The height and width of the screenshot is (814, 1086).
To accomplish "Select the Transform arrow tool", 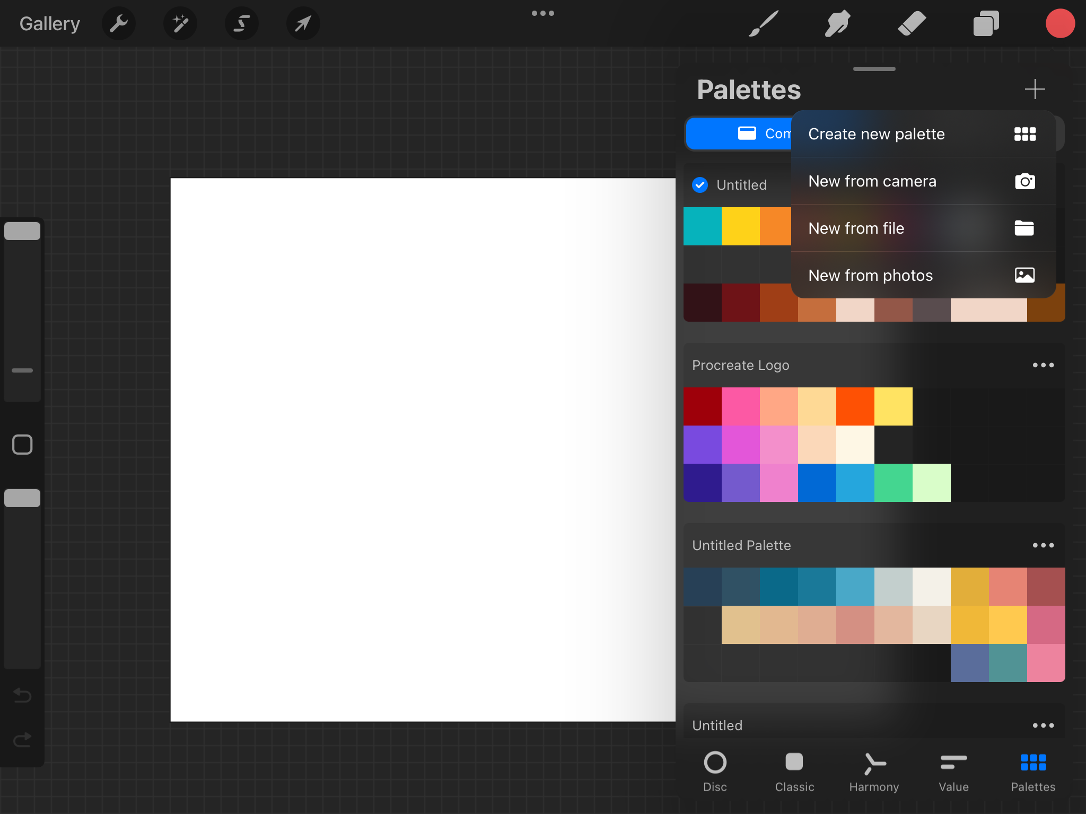I will point(303,23).
